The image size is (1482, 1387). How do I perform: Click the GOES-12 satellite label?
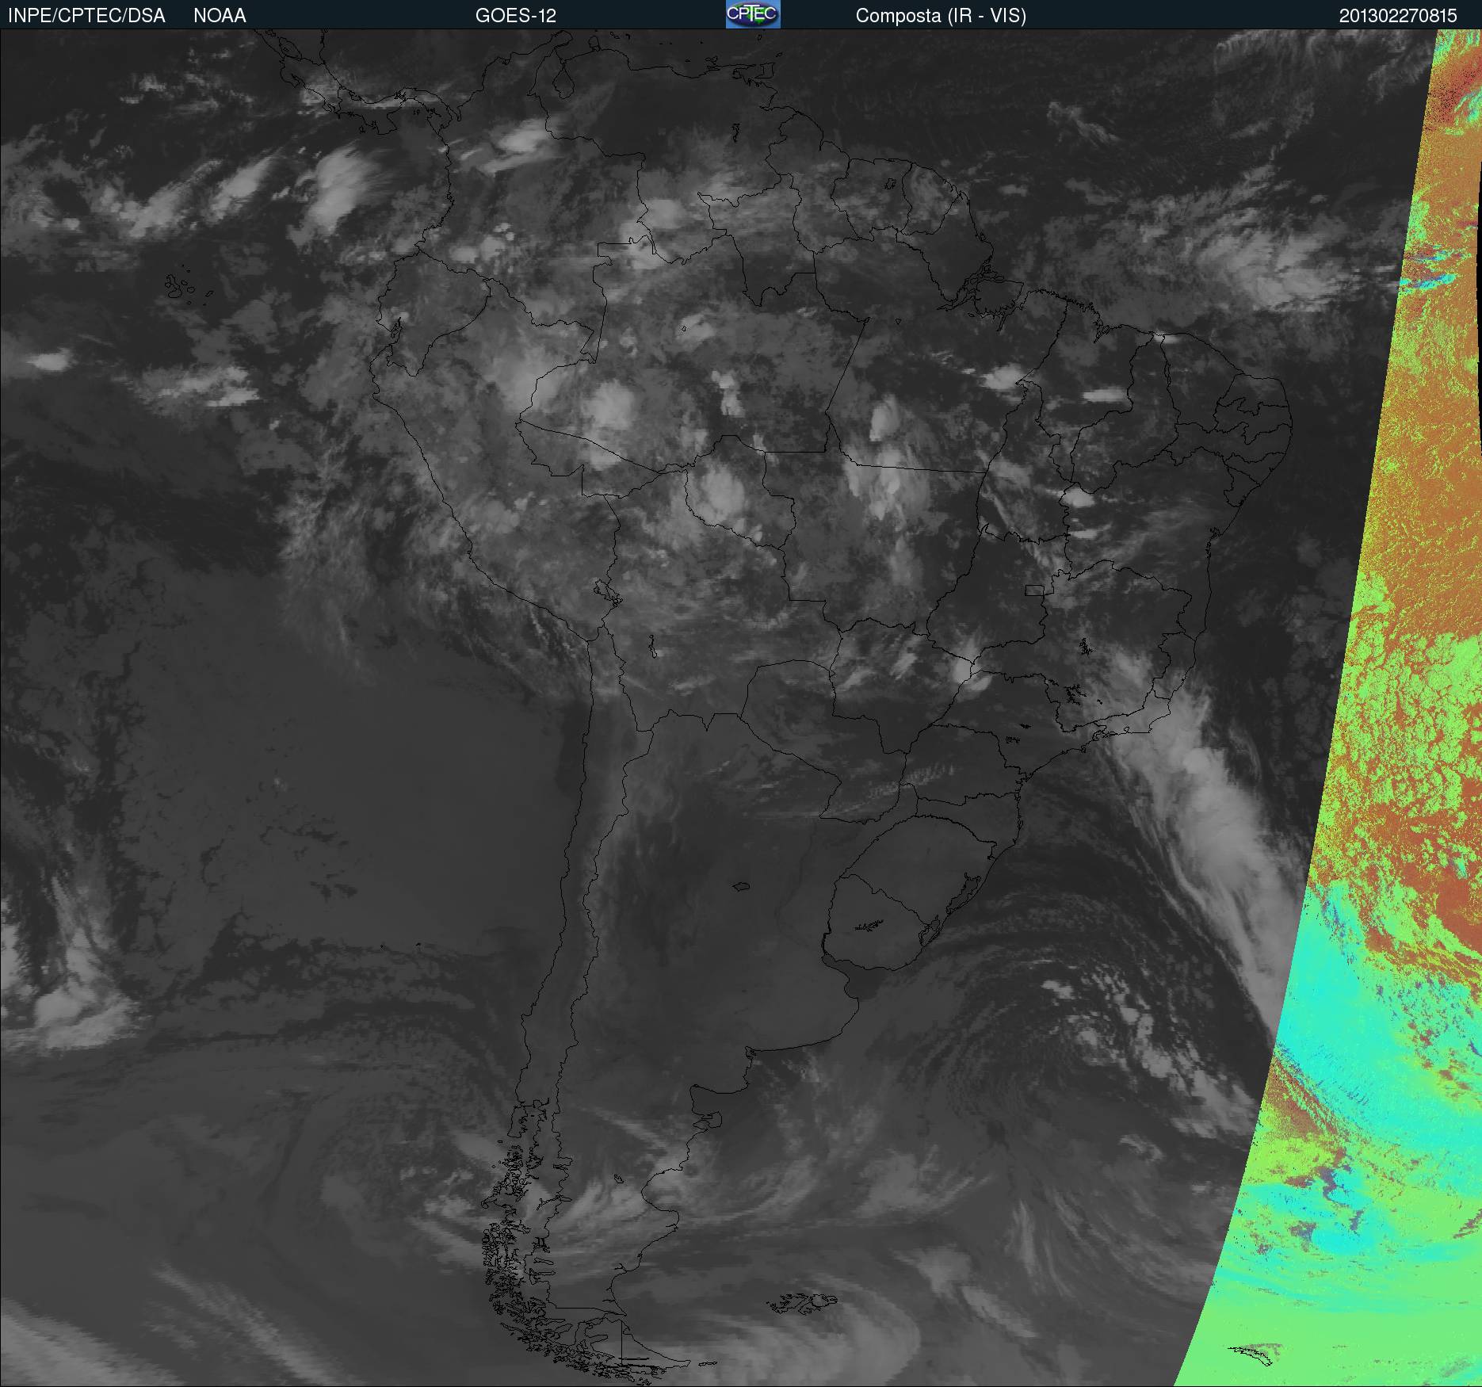516,16
